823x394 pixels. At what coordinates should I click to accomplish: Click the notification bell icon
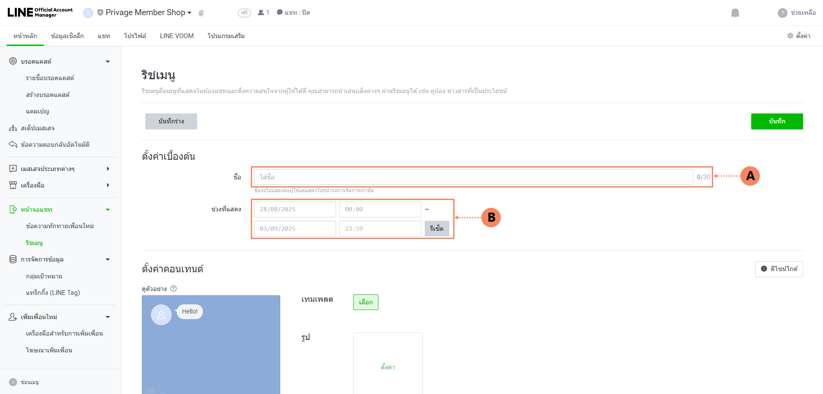[735, 13]
